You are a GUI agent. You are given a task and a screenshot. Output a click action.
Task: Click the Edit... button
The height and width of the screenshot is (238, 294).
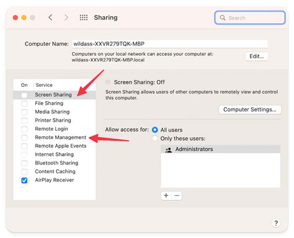pos(257,56)
